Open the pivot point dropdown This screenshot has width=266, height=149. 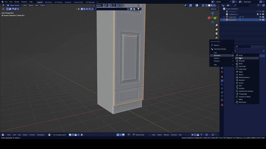[106, 5]
